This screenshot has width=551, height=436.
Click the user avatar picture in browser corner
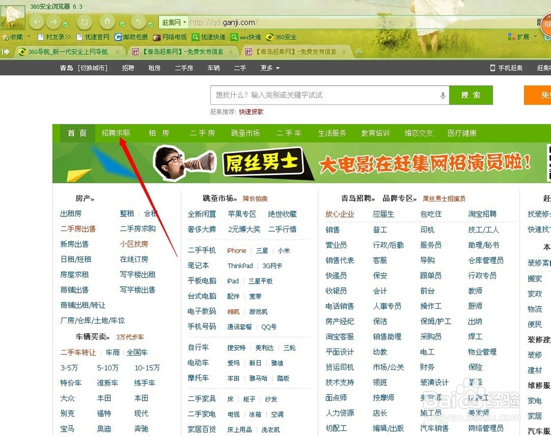[x=13, y=16]
